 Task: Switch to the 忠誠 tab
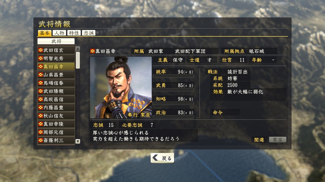tap(88, 33)
